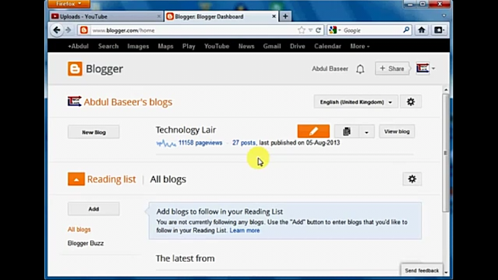The height and width of the screenshot is (280, 498).
Task: Click the magnifier search icon
Action: (406, 30)
